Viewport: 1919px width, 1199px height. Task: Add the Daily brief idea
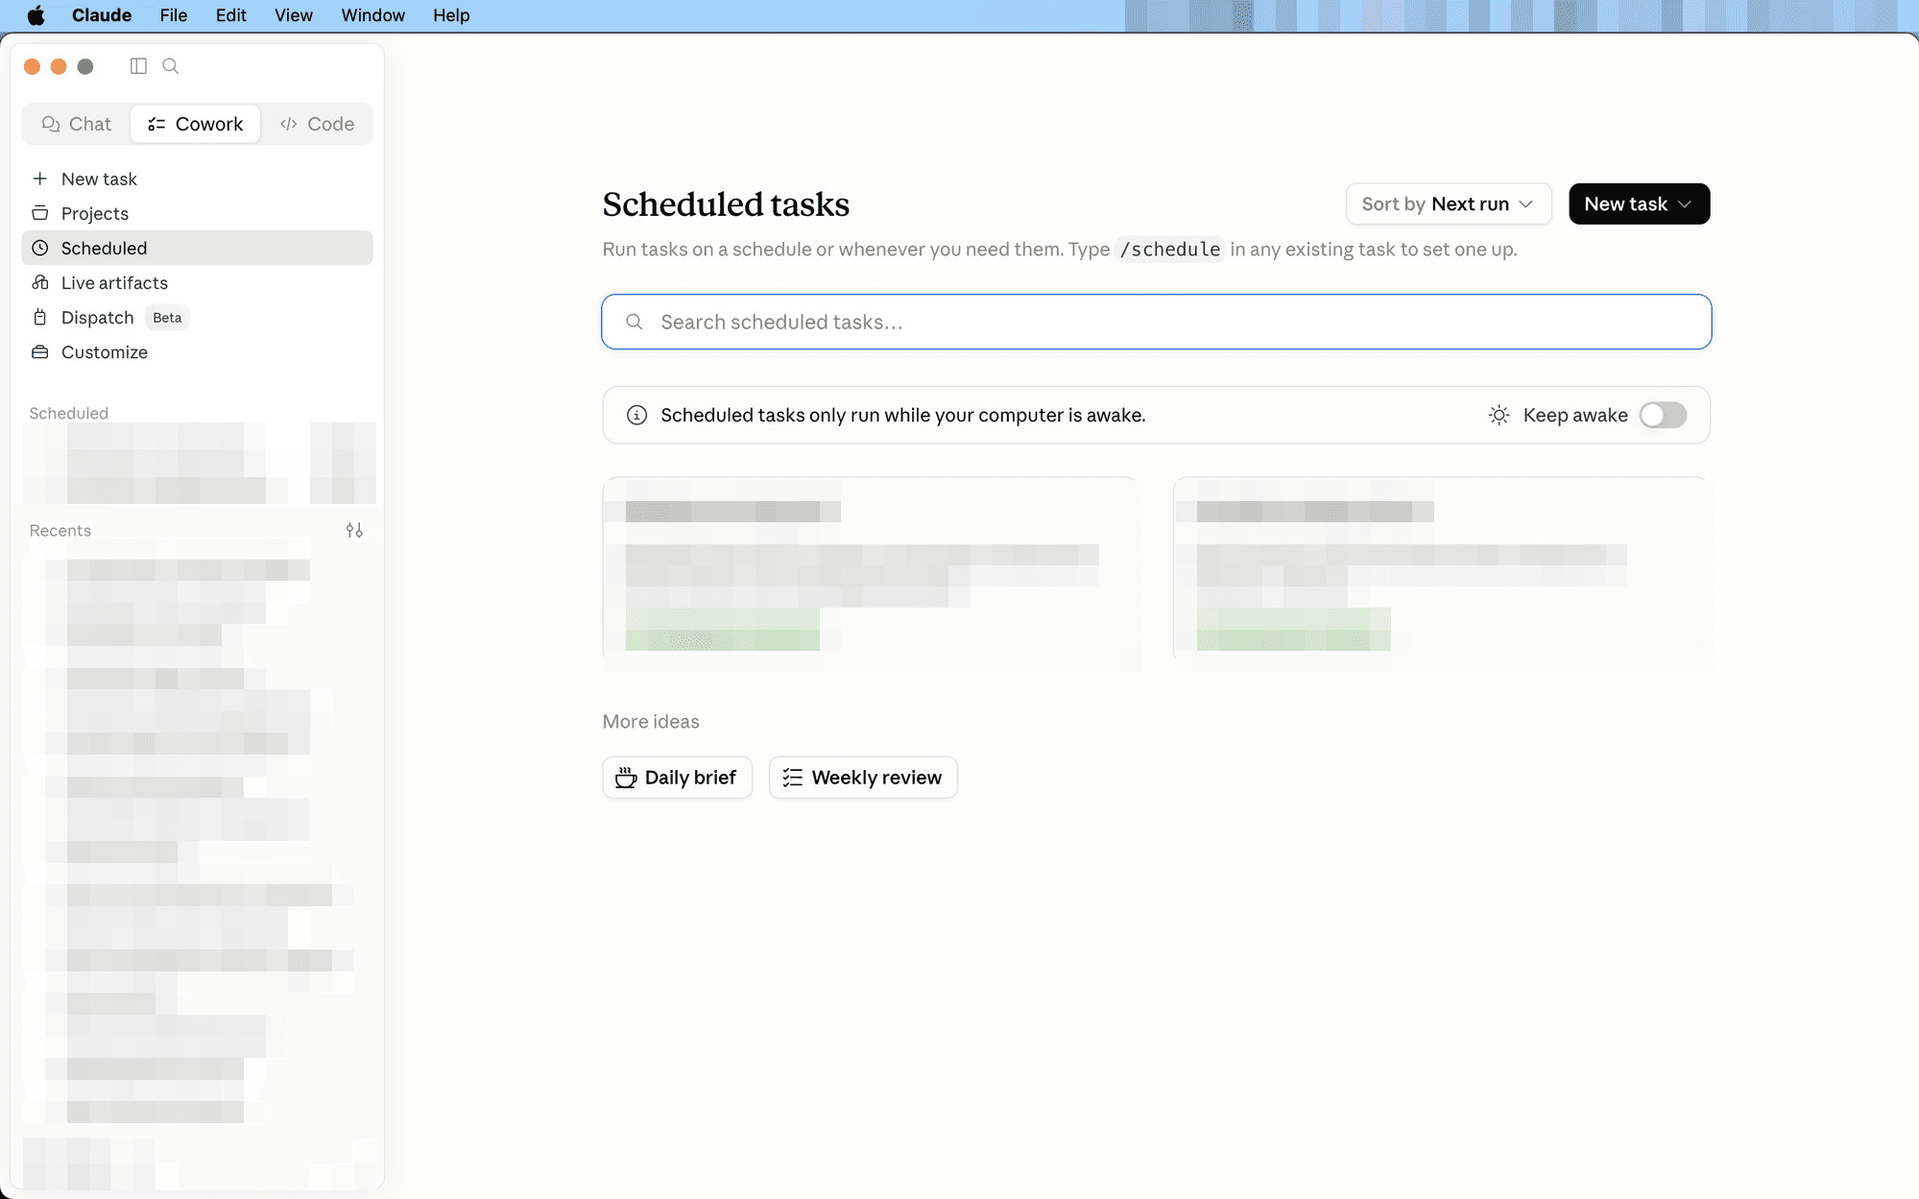(x=677, y=778)
